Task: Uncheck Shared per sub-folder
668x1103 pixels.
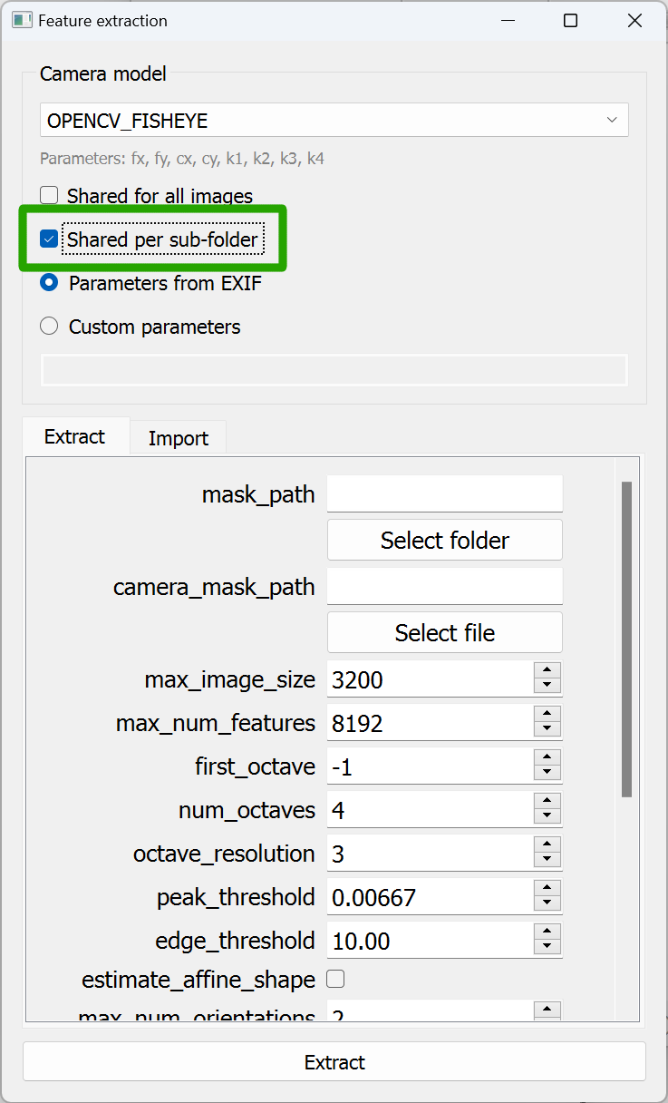Action: [x=48, y=239]
